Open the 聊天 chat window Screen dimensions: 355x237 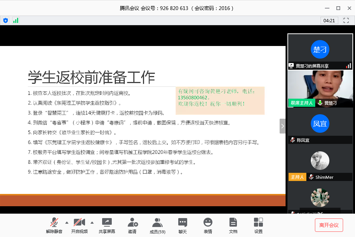(x=182, y=226)
